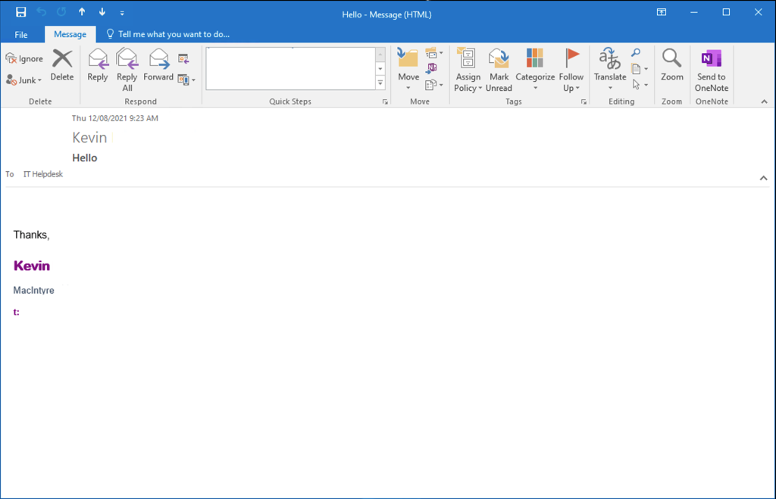
Task: Open the File tab
Action: tap(21, 35)
